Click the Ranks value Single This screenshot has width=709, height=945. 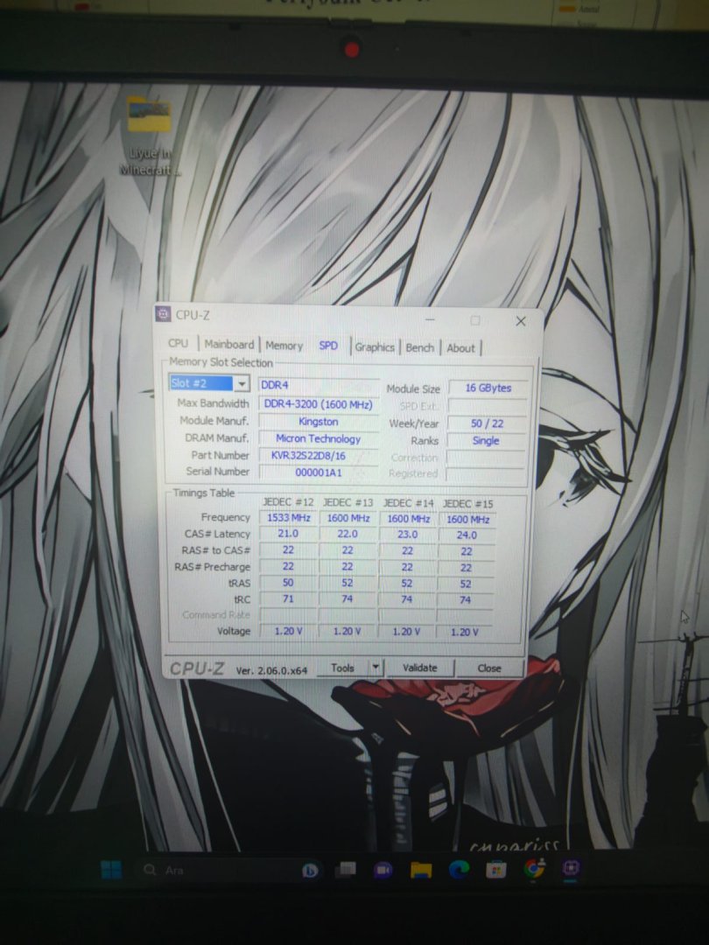pyautogui.click(x=486, y=440)
